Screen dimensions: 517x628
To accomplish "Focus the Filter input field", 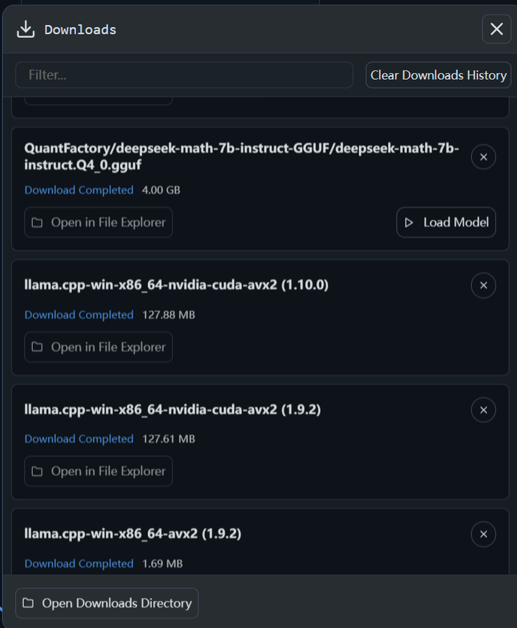I will [x=184, y=75].
